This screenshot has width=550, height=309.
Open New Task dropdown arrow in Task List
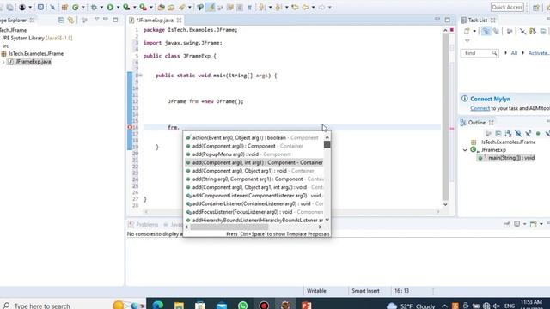coord(474,31)
